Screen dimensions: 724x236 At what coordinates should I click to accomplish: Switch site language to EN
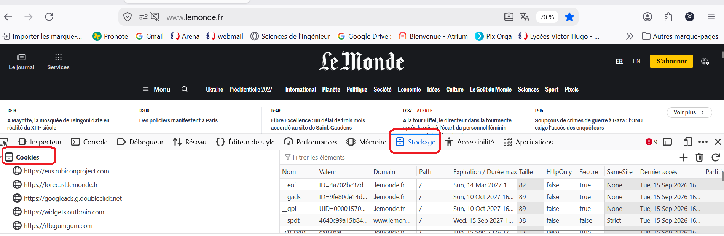pyautogui.click(x=636, y=61)
